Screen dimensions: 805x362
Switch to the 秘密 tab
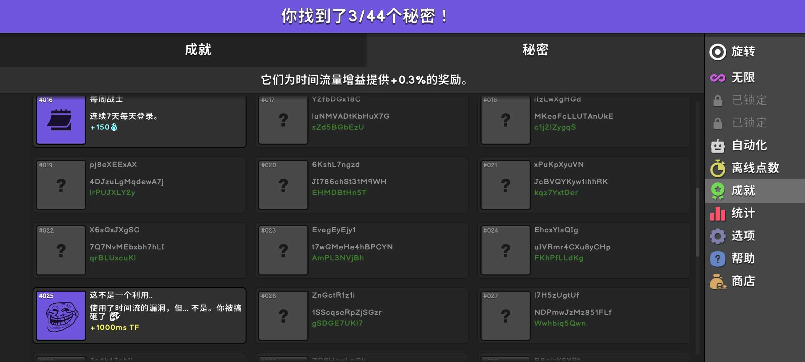pyautogui.click(x=535, y=50)
